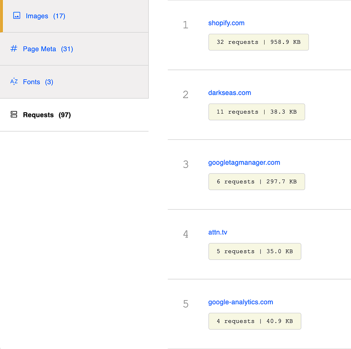Image resolution: width=351 pixels, height=349 pixels.
Task: Select the 6 requests | 297.7 KB badge
Action: [x=256, y=182]
